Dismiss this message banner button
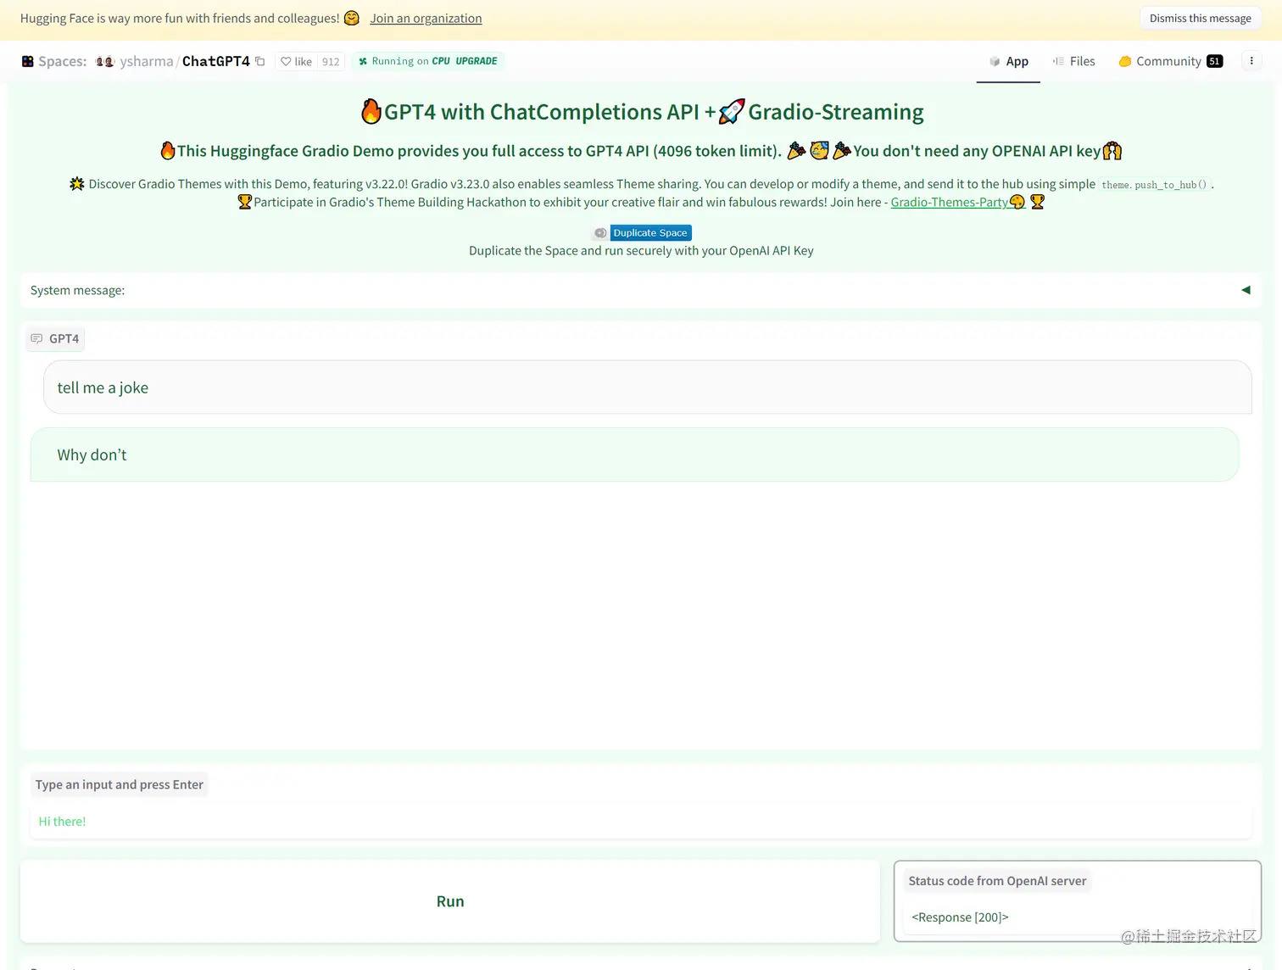Image resolution: width=1282 pixels, height=970 pixels. pos(1200,18)
